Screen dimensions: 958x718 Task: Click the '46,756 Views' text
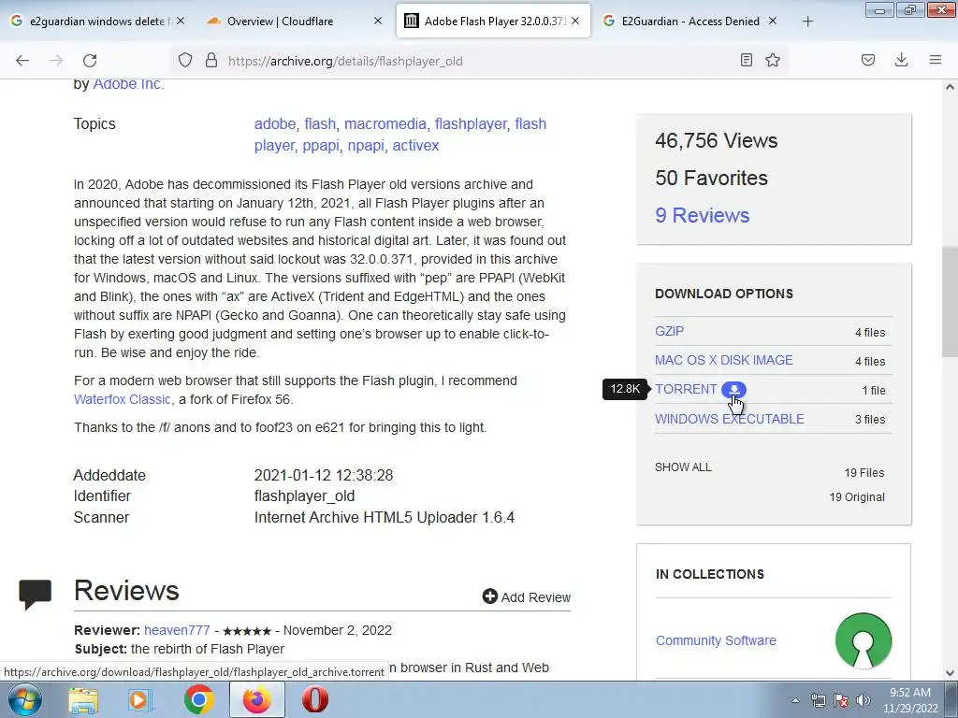[716, 140]
